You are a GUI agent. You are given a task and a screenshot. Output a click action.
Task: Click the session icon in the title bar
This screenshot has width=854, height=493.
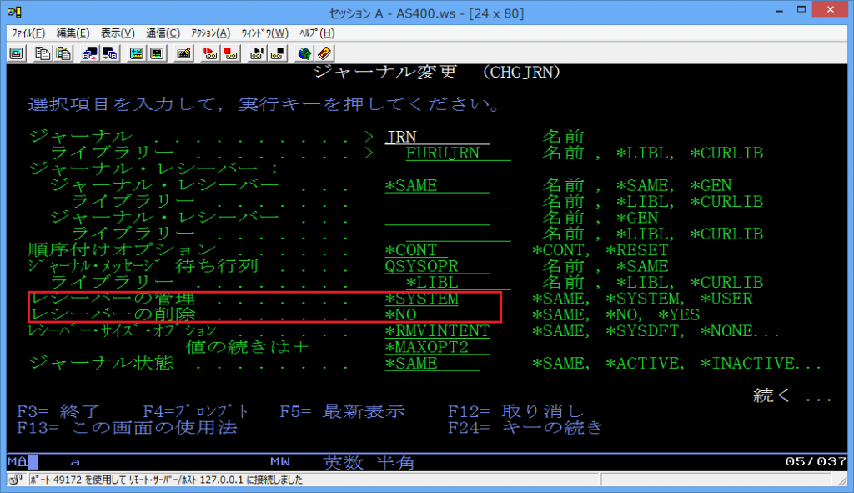(15, 12)
